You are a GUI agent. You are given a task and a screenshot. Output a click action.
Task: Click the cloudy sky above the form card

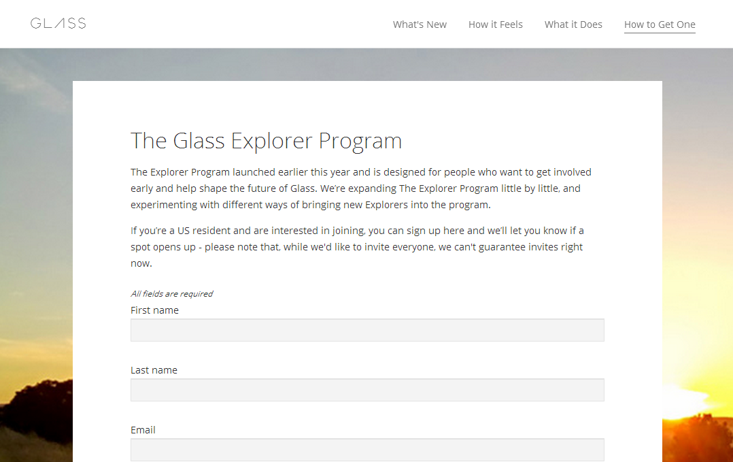point(367,65)
